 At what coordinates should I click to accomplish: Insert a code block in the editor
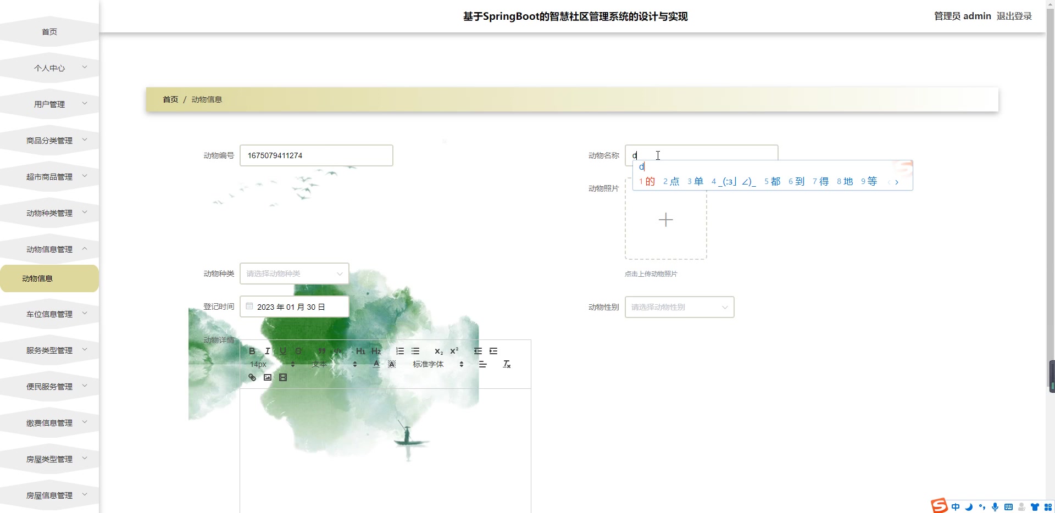[x=337, y=351]
